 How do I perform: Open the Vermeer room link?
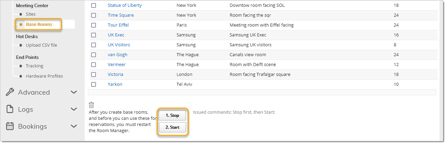coord(117,65)
